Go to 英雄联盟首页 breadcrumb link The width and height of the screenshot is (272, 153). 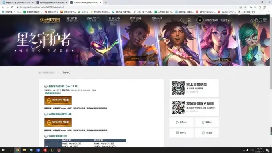49,72
